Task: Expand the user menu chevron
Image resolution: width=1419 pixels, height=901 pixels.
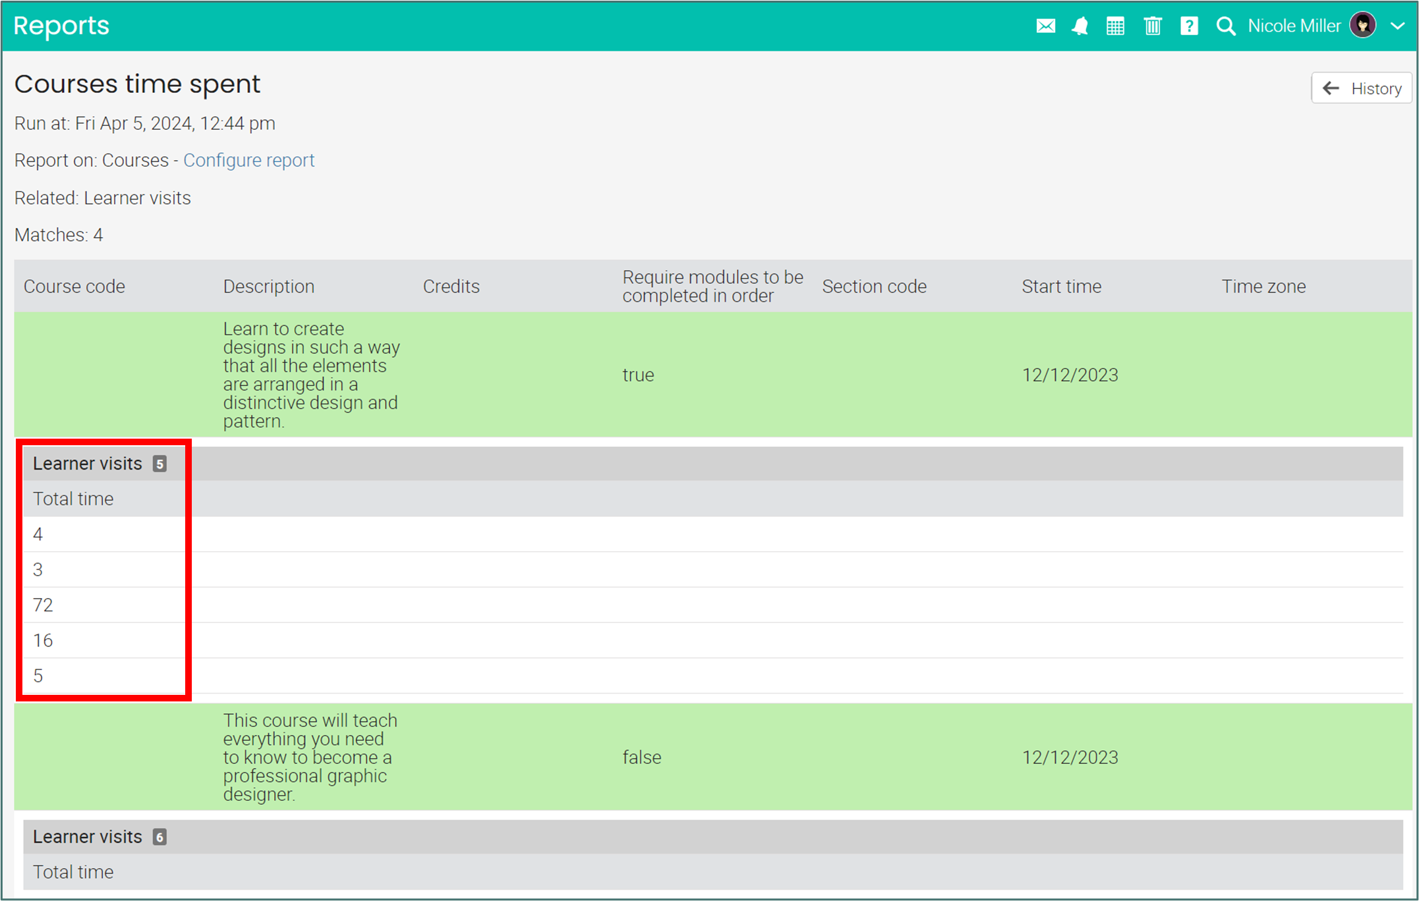Action: point(1397,26)
